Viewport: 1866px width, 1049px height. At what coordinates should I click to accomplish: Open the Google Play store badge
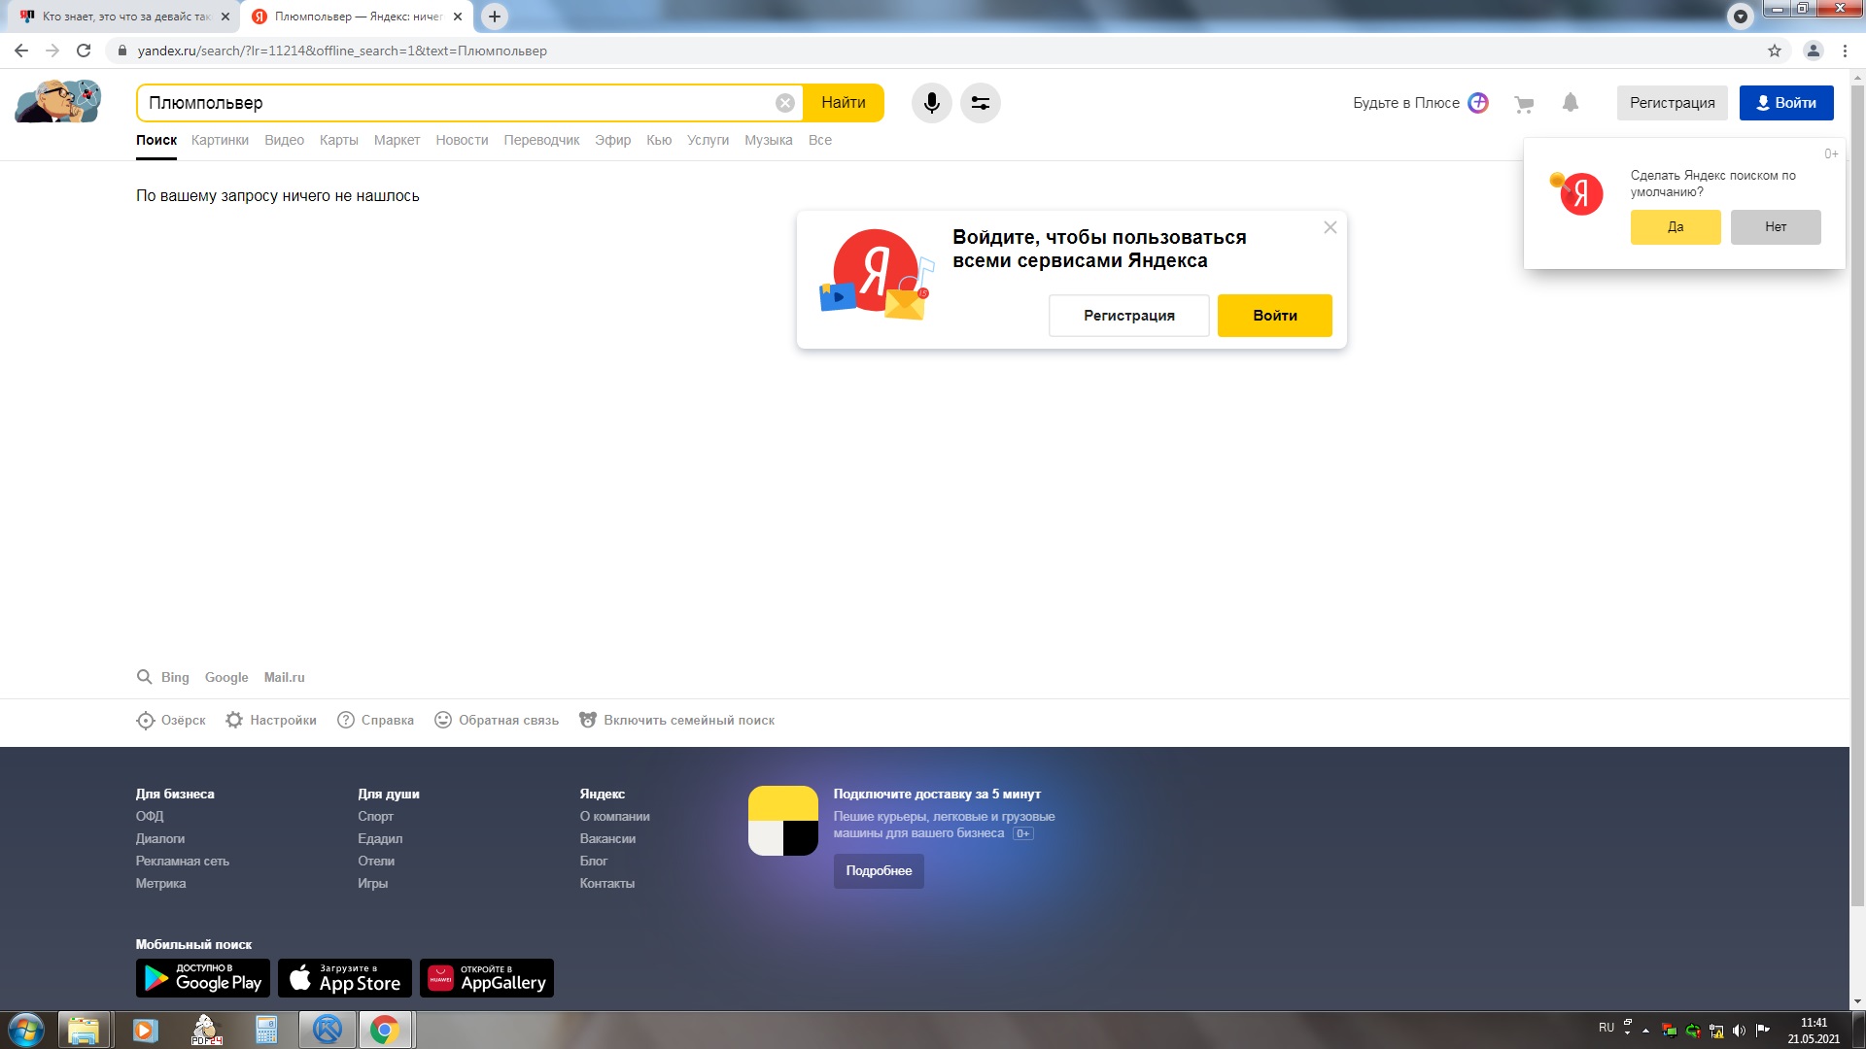[203, 978]
